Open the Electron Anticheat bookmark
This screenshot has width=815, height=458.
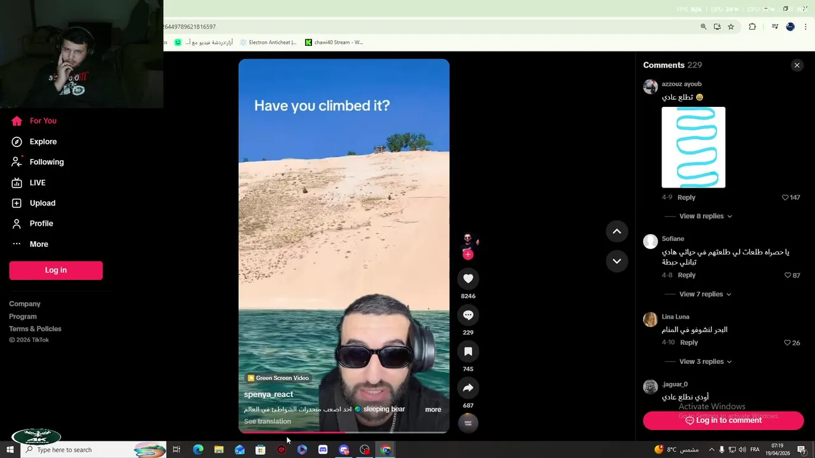267,43
